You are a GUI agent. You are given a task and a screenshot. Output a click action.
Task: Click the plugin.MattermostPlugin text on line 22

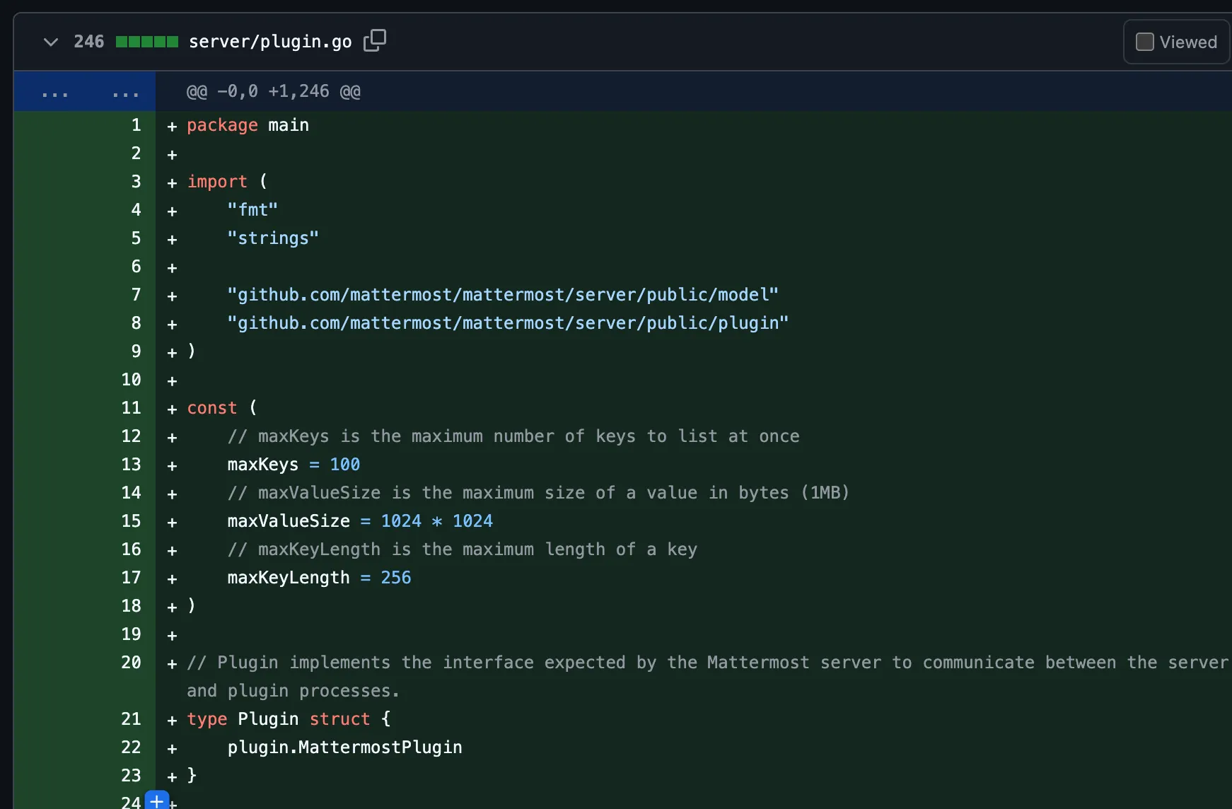tap(344, 747)
